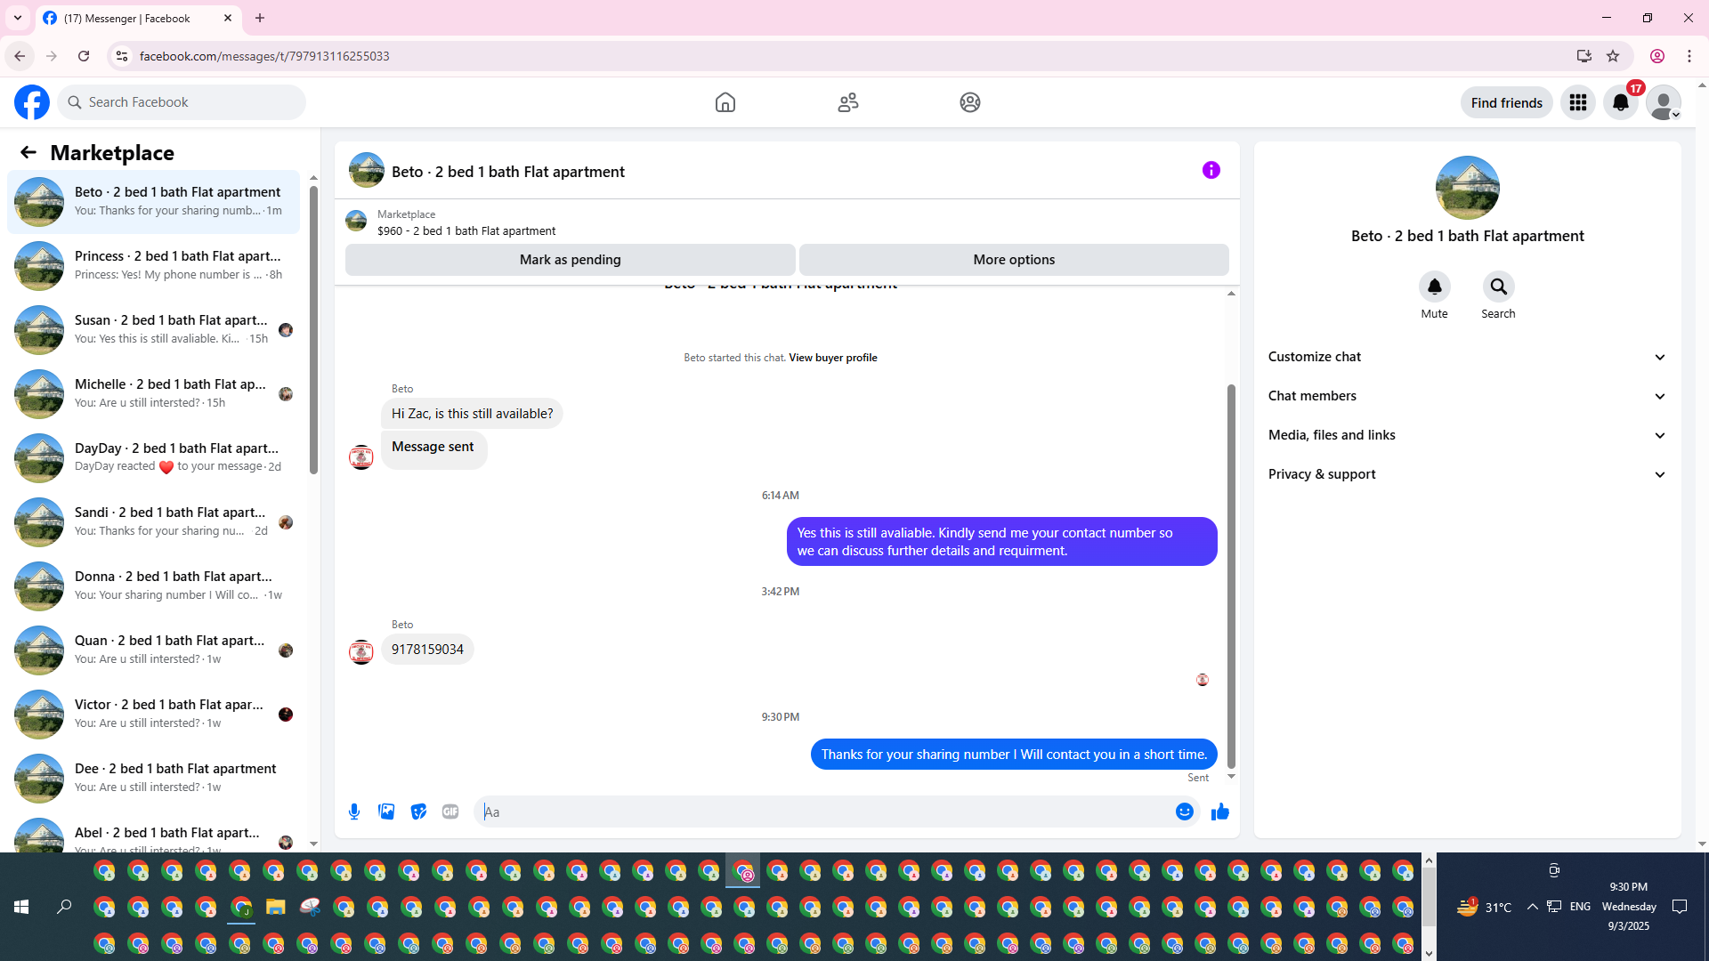The width and height of the screenshot is (1709, 961).
Task: Open Windows Start menu
Action: 21,907
